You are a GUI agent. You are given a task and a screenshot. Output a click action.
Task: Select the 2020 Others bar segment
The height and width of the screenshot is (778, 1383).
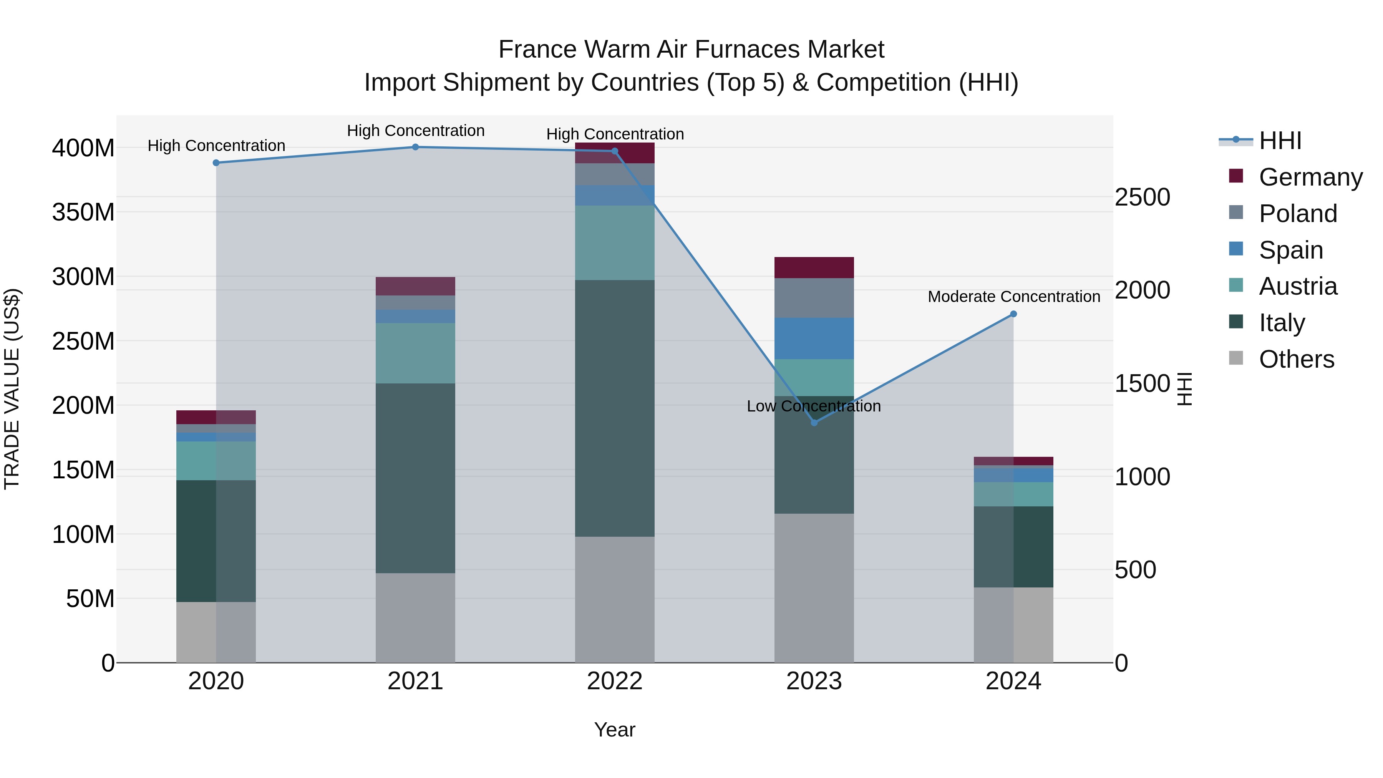click(x=216, y=632)
